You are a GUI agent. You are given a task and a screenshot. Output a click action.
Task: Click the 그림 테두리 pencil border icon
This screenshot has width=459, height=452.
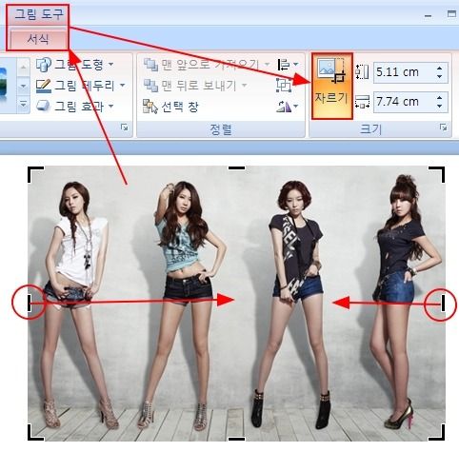[43, 86]
